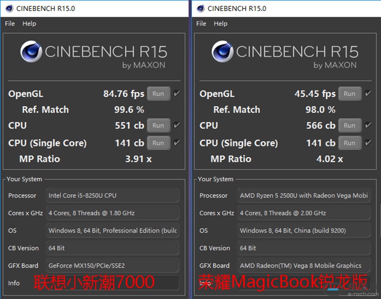The image size is (381, 299).
Task: Click the CPU score "551 cb"
Action: point(130,125)
